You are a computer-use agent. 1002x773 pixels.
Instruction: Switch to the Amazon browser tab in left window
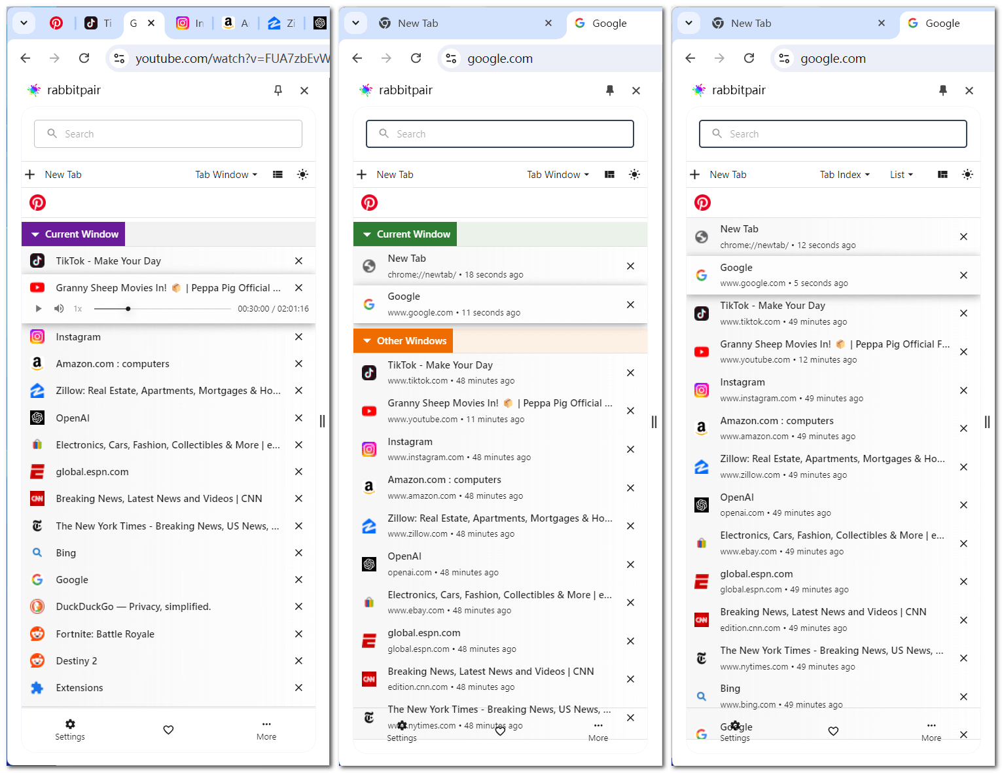pos(236,23)
